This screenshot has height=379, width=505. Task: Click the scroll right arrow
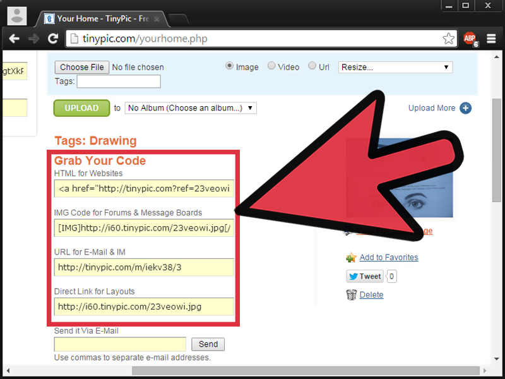(484, 371)
